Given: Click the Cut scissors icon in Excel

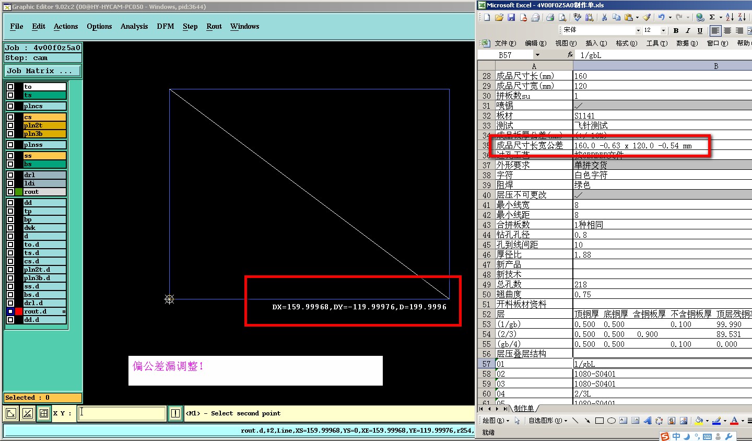Looking at the screenshot, I should tap(604, 17).
